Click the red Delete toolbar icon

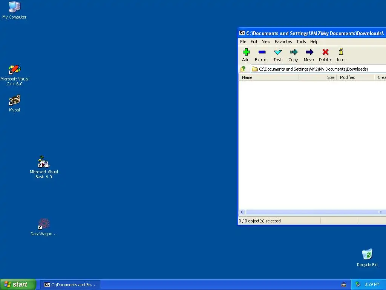[325, 55]
